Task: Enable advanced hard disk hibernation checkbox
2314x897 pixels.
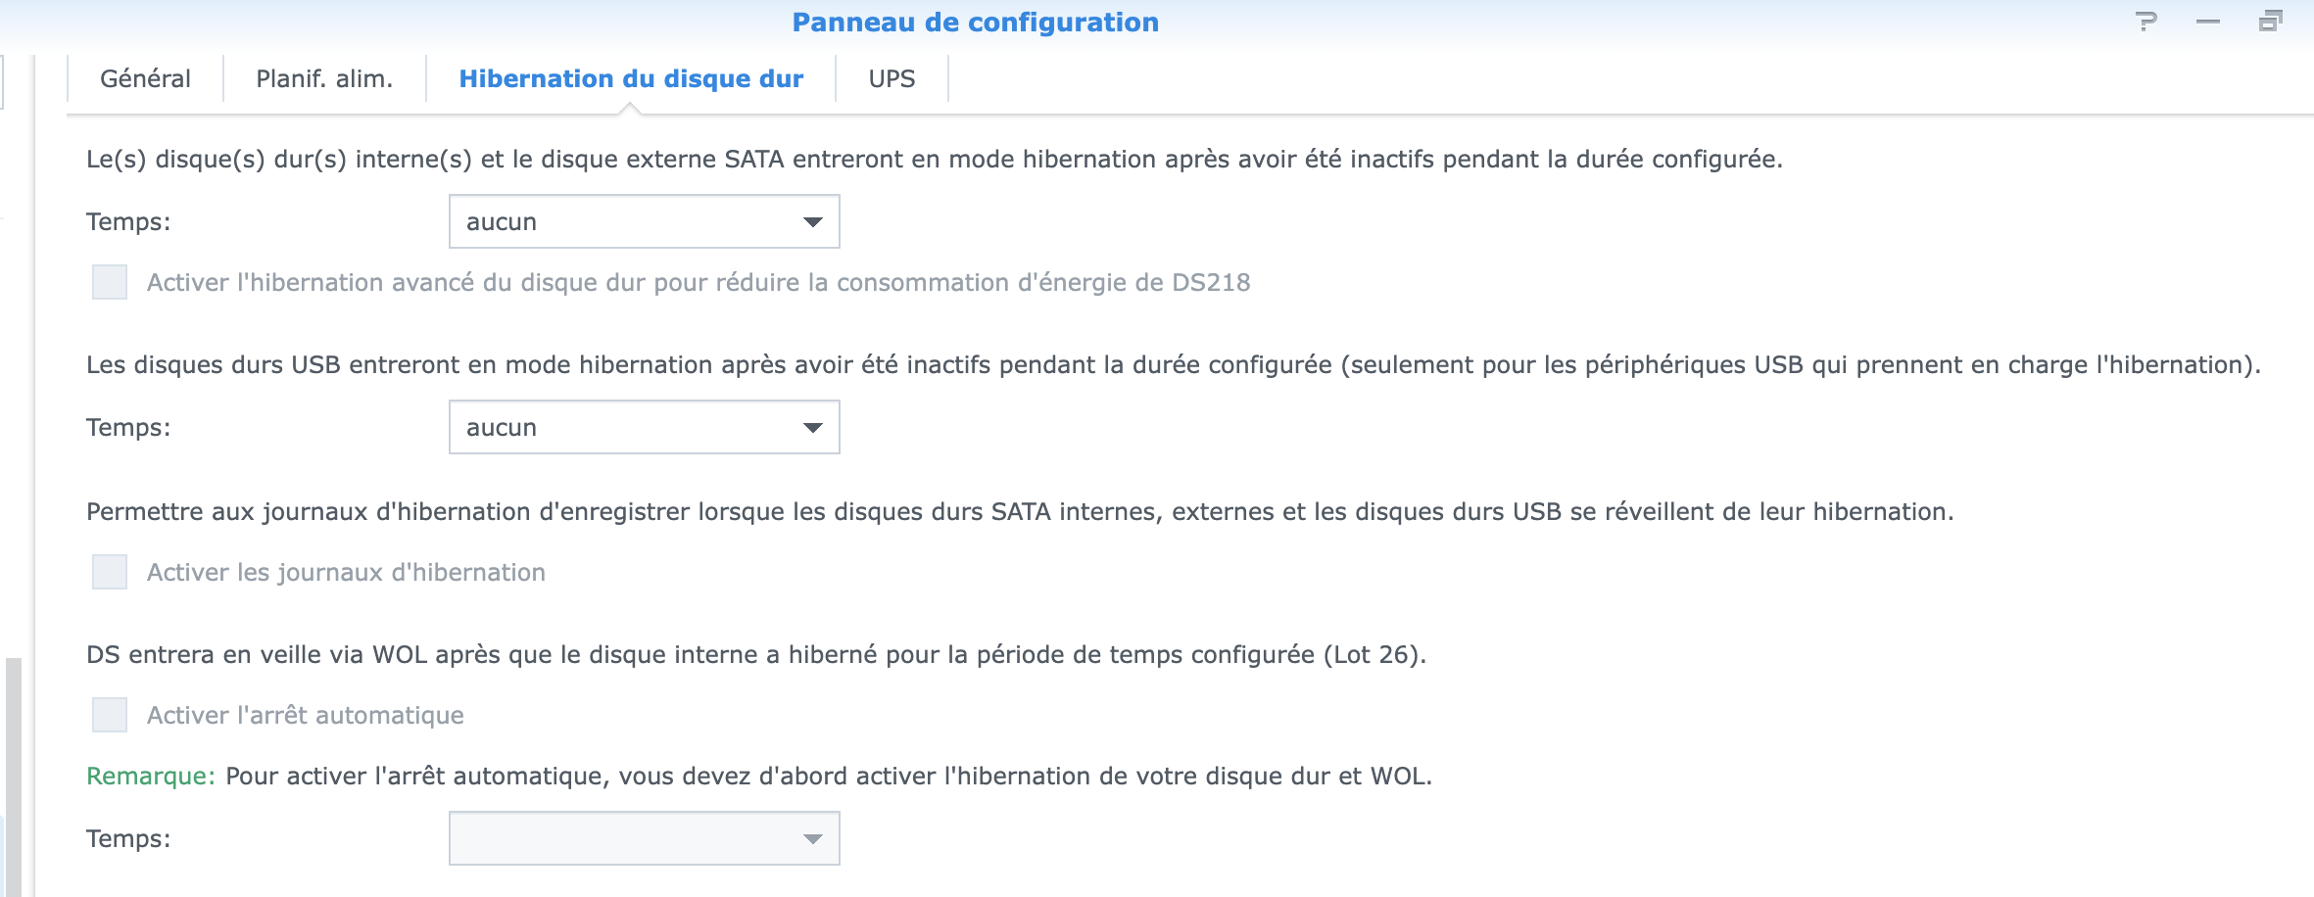Action: coord(110,282)
